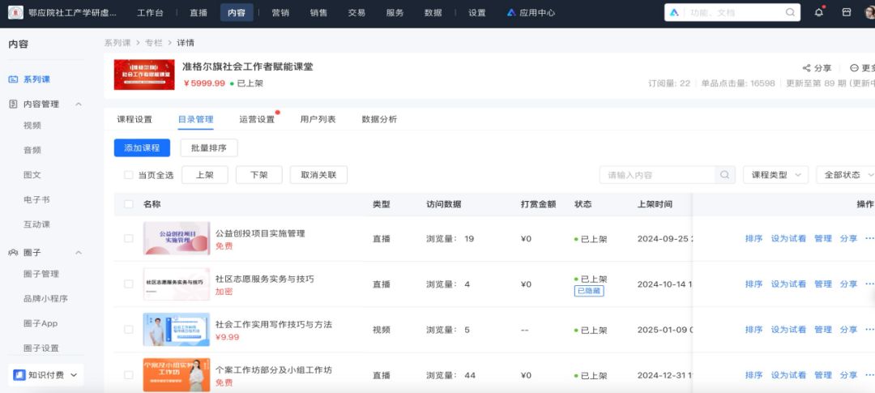Open the 营销 top menu
Image resolution: width=875 pixels, height=393 pixels.
[280, 13]
